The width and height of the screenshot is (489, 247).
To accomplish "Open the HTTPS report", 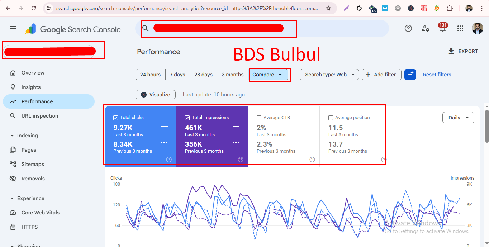I will [29, 227].
